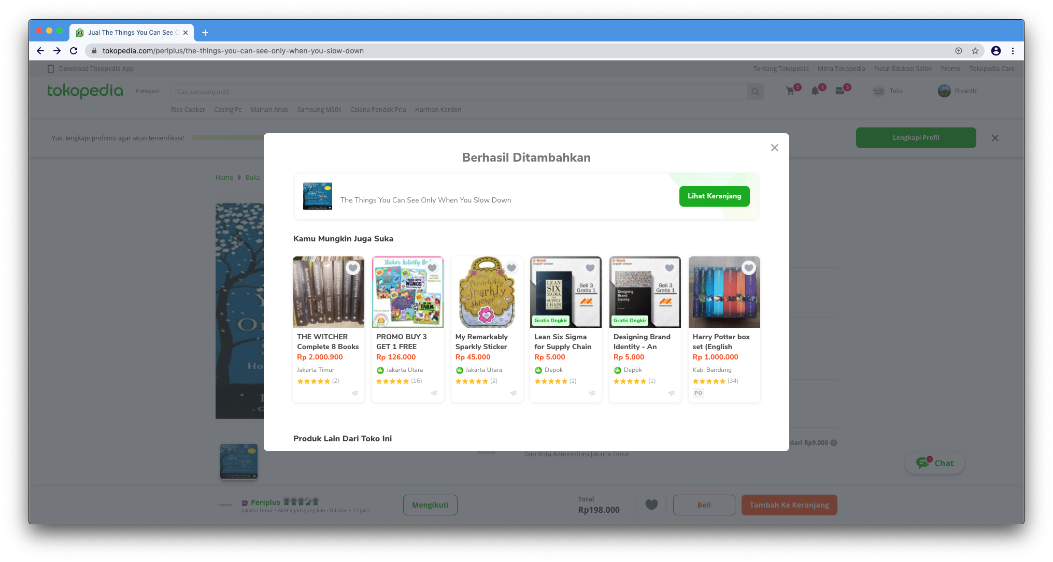Toggle wishlist heart on THE WITCHER card
This screenshot has width=1053, height=562.
point(353,268)
